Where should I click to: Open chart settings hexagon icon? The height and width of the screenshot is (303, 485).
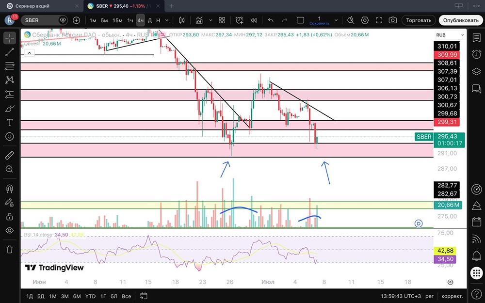click(x=365, y=20)
